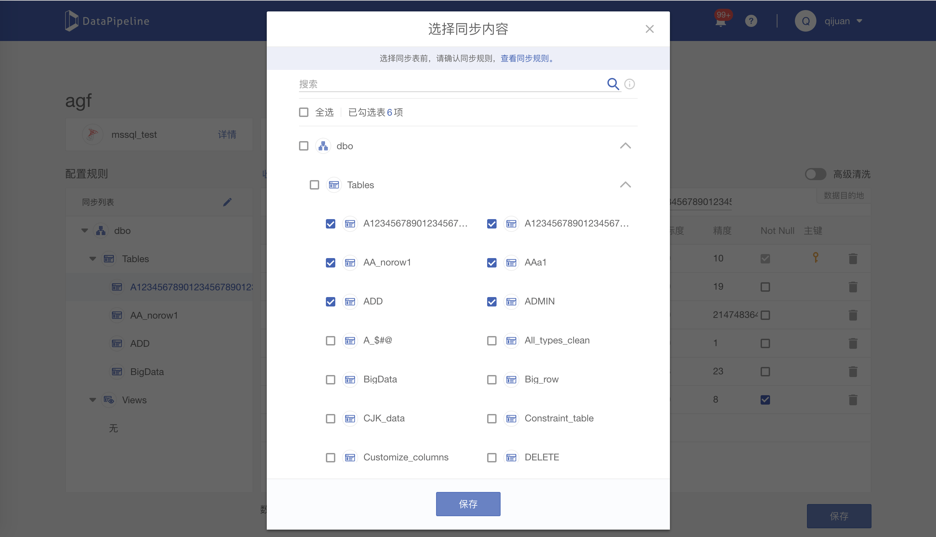Open the help question mark icon
Image resolution: width=936 pixels, height=537 pixels.
[x=751, y=21]
